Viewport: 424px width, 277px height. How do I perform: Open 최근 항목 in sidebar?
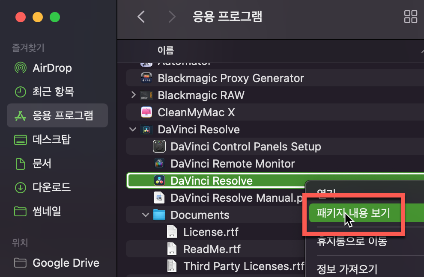pos(53,92)
